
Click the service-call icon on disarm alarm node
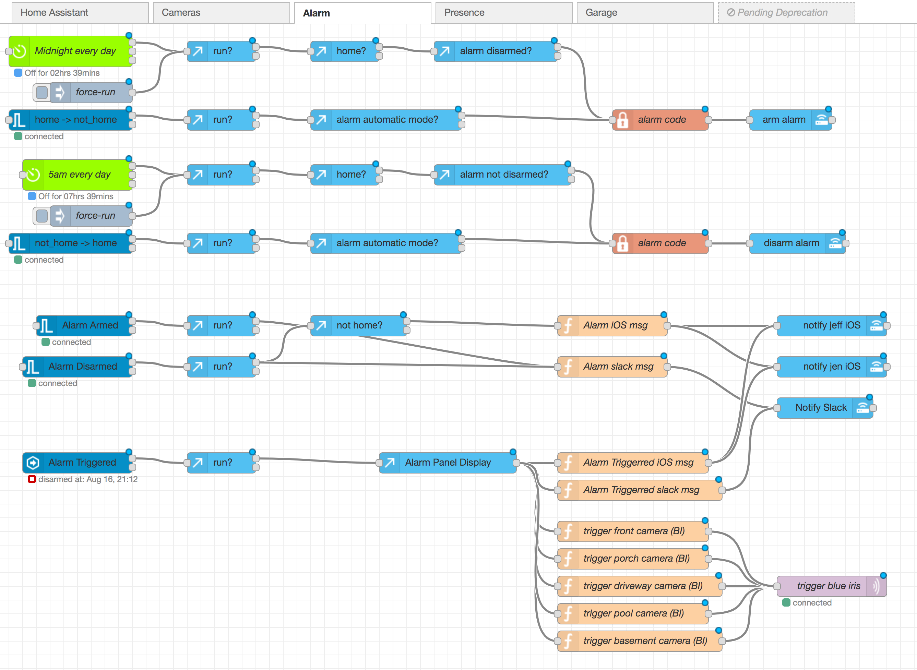[835, 243]
